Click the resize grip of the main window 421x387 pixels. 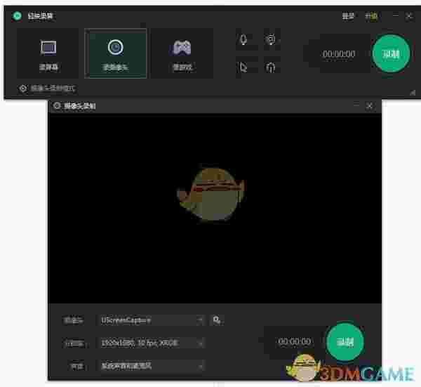pyautogui.click(x=413, y=93)
